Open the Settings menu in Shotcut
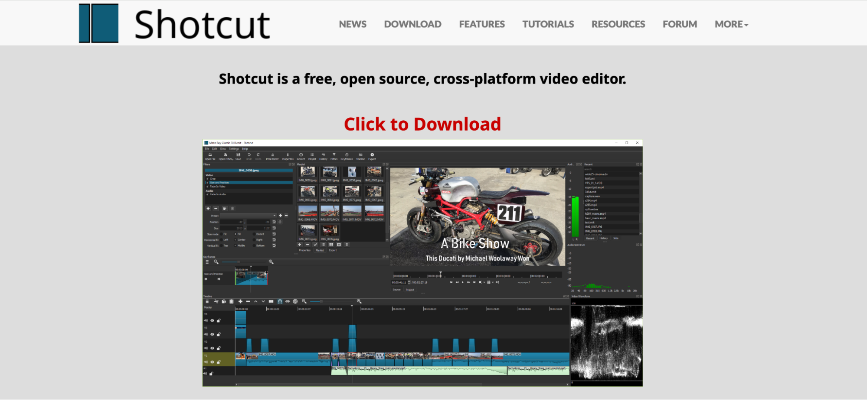This screenshot has width=867, height=400. [234, 149]
